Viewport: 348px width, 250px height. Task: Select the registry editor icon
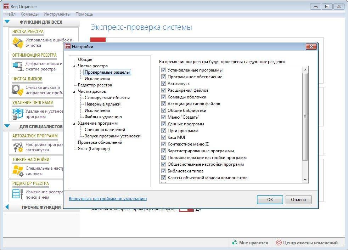pos(18,194)
